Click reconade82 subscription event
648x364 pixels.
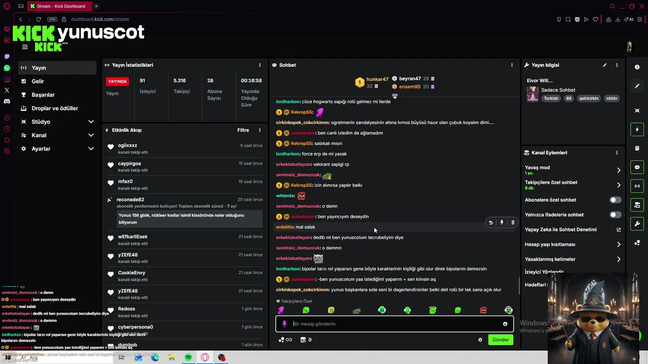185,211
